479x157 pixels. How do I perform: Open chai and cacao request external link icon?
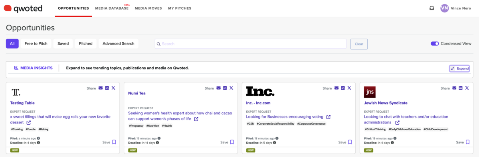196,119
